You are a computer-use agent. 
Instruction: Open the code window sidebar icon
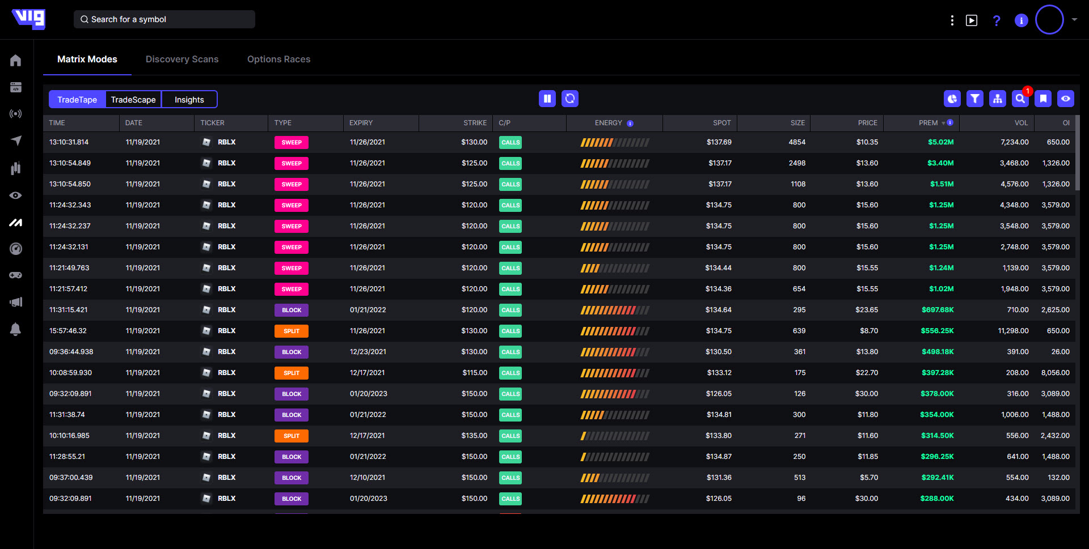click(16, 87)
